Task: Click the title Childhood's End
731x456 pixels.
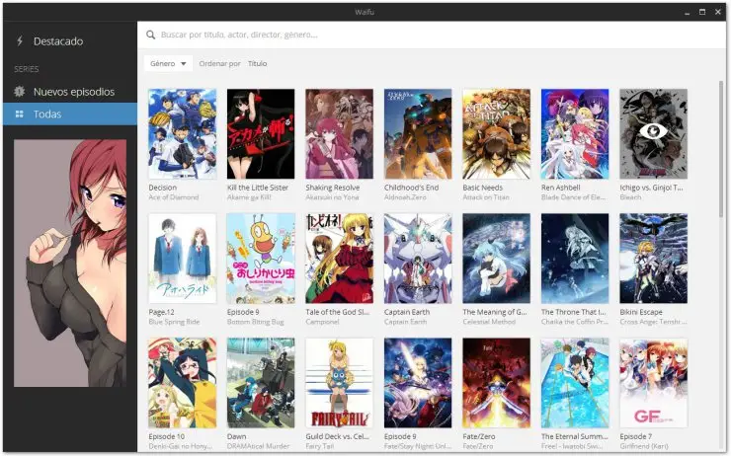Action: click(411, 188)
